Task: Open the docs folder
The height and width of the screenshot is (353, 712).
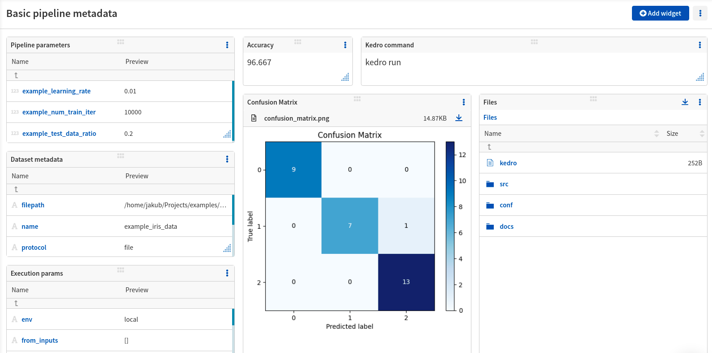Action: coord(506,227)
